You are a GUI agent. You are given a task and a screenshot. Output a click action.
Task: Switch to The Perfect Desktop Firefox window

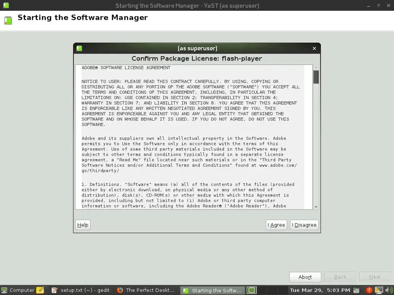tap(146, 290)
